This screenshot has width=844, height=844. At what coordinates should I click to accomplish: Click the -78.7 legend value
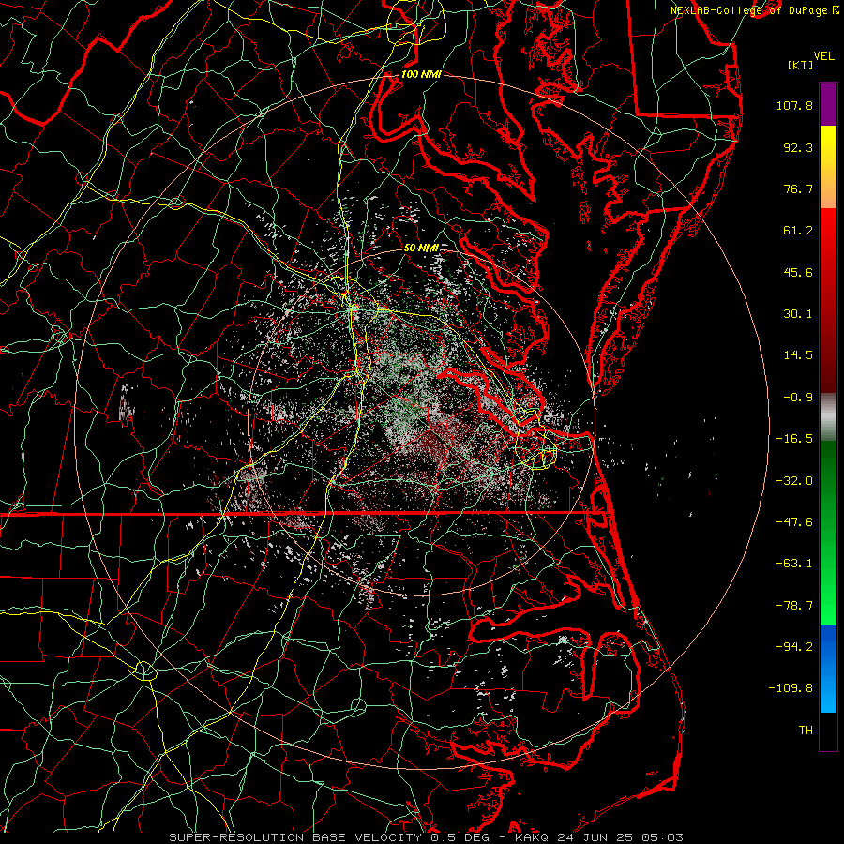point(794,606)
